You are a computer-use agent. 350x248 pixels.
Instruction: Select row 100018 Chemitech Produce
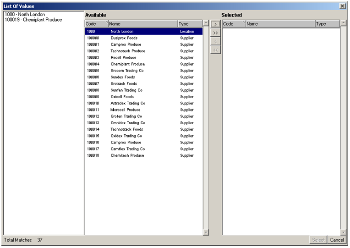tap(144, 155)
